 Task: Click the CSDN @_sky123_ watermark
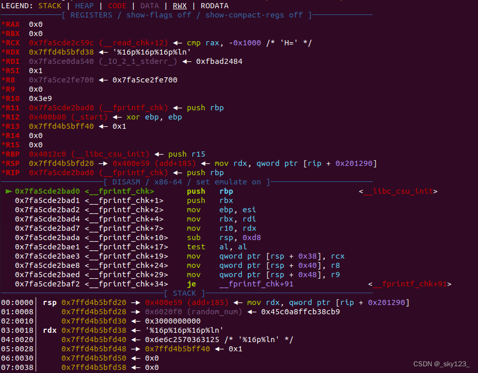(441, 364)
